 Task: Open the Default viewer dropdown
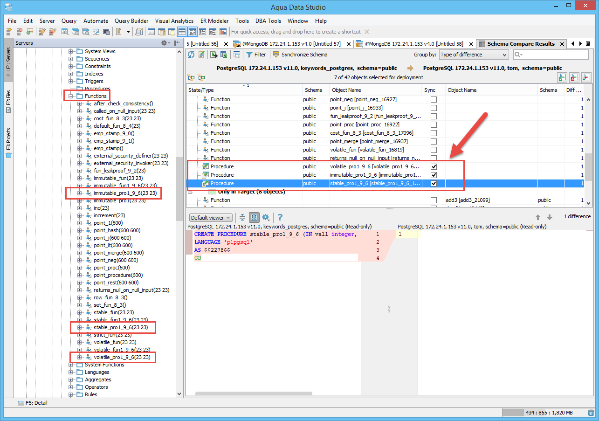pyautogui.click(x=211, y=217)
